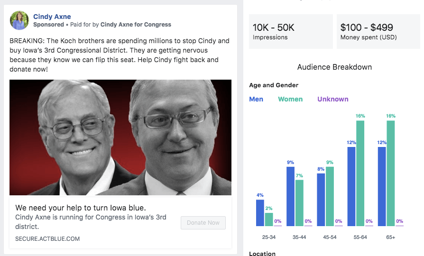Screen dimensions: 424x256
Task: Select the 10K - 50K Impressions card
Action: click(290, 31)
